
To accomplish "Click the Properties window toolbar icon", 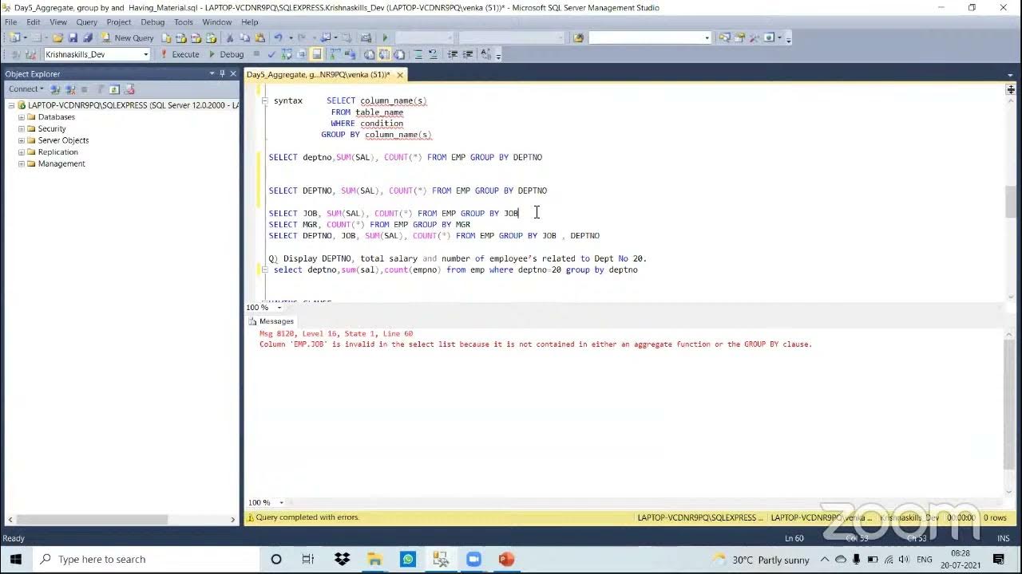I will 739,37.
